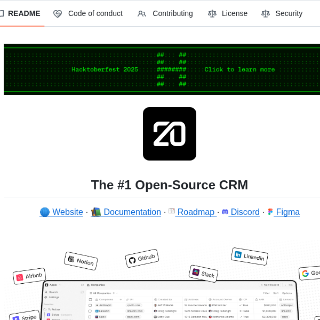Click the Linkedin badge in the preview

click(x=249, y=256)
